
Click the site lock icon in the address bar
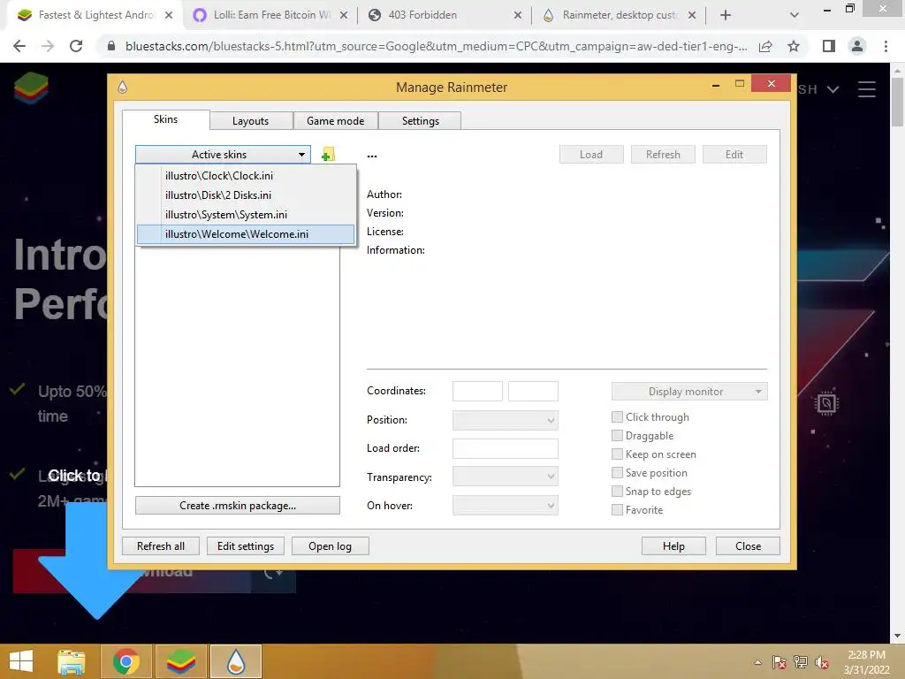pos(111,46)
